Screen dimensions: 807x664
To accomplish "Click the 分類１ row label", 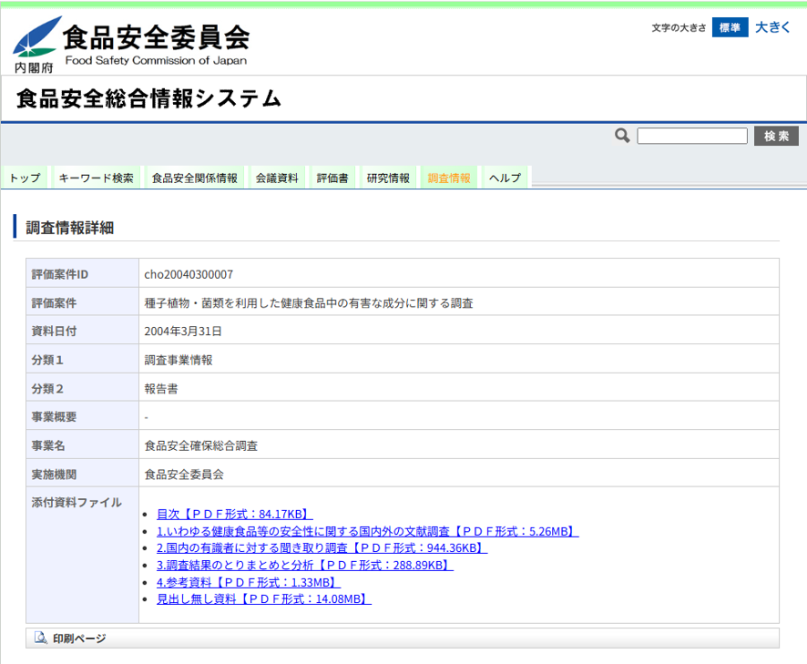I will (47, 360).
